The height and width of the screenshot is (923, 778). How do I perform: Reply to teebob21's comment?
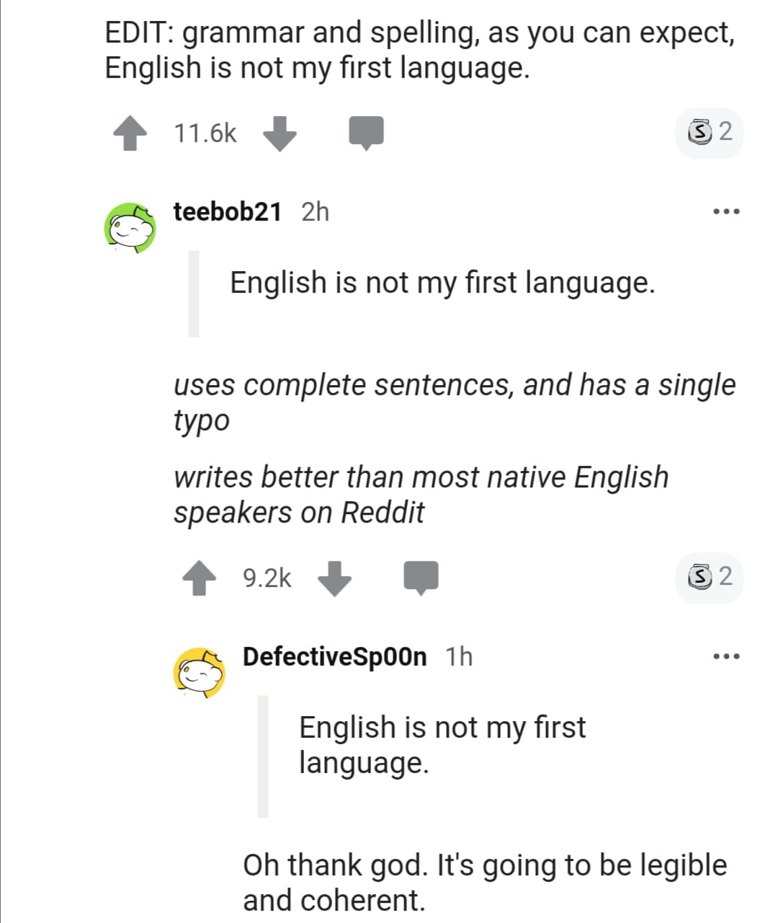421,578
